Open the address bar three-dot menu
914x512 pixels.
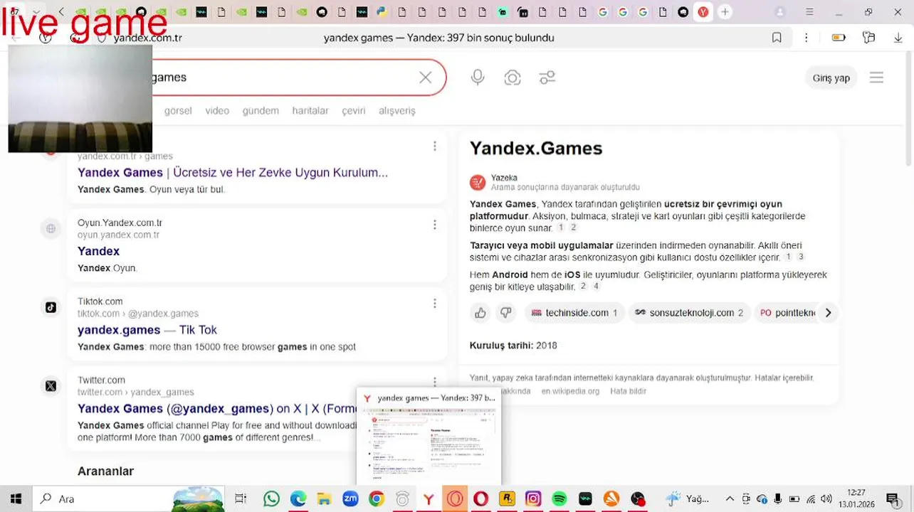coord(806,38)
